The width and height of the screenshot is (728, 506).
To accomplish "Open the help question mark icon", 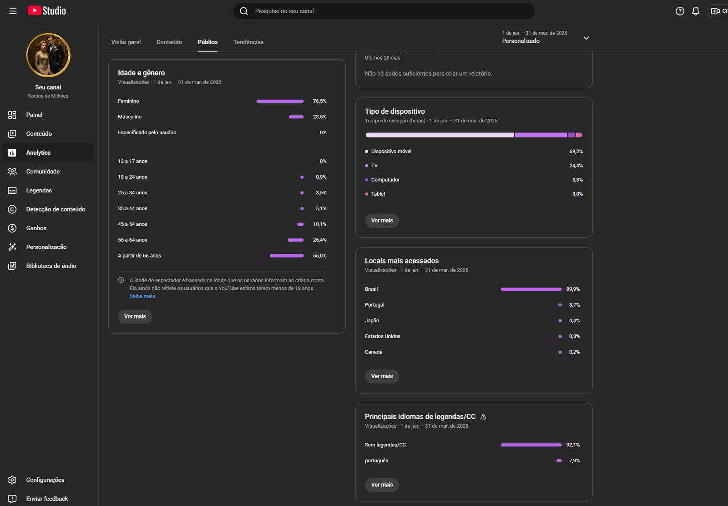I will click(680, 11).
